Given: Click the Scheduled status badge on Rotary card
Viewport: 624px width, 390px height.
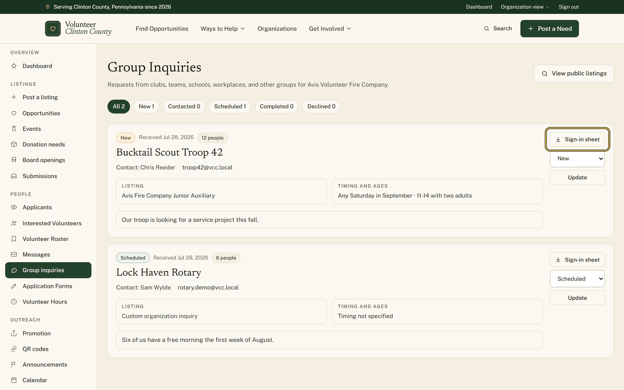Looking at the screenshot, I should click(x=133, y=258).
